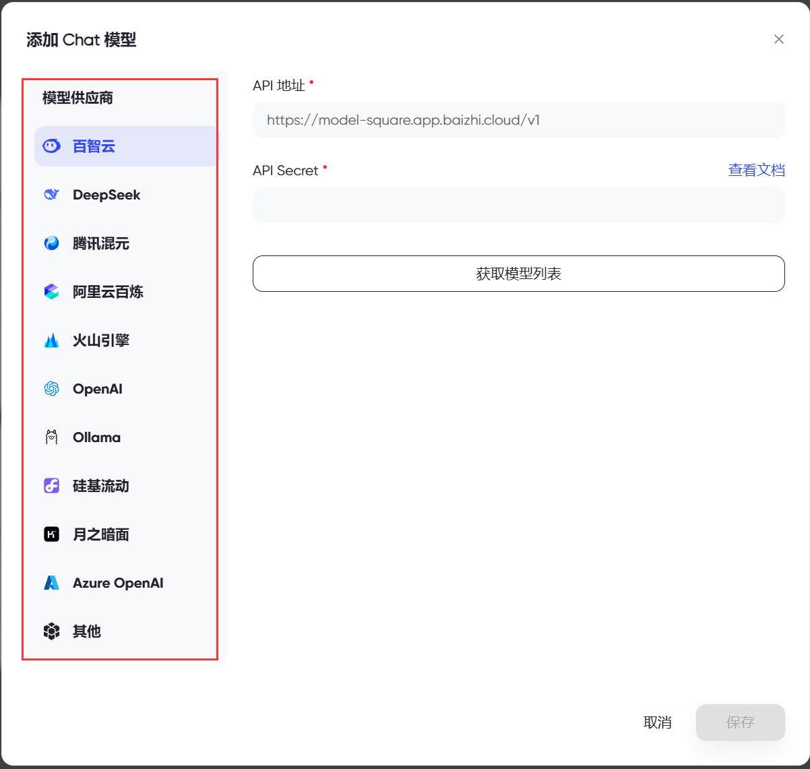Select Ollama provider label
The image size is (810, 769).
click(x=96, y=437)
